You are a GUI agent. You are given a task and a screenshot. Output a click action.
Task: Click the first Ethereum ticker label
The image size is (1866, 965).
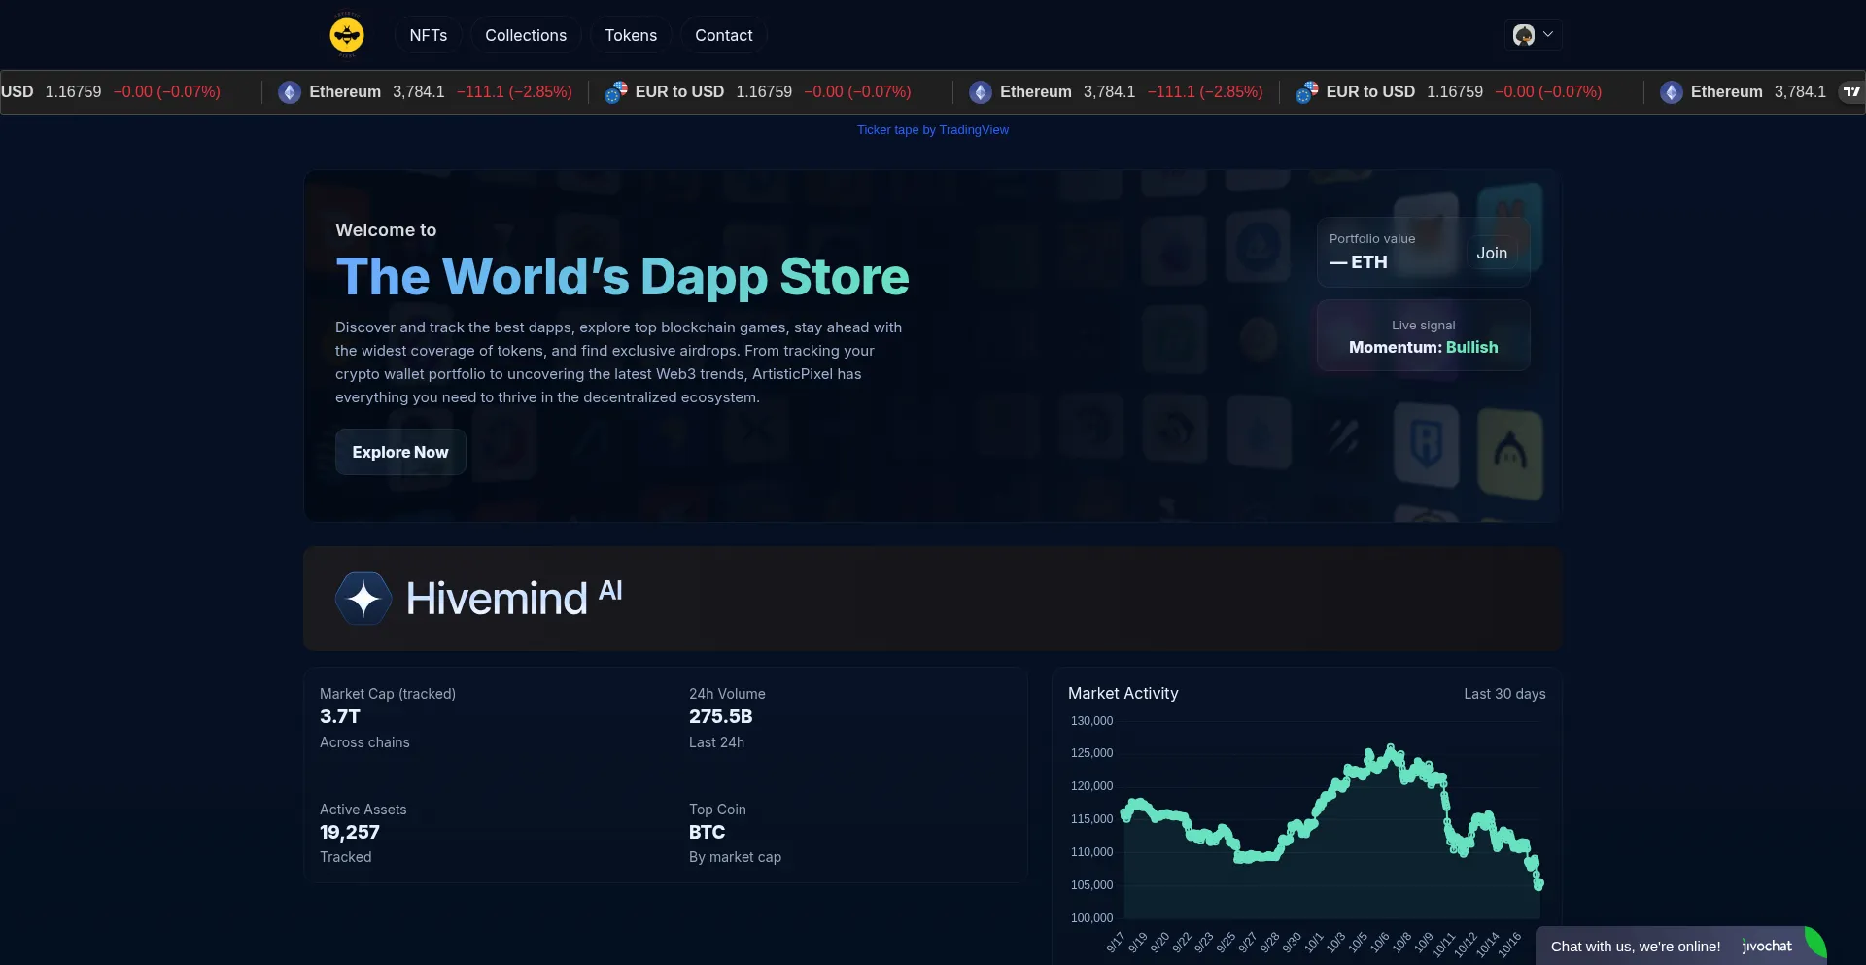pyautogui.click(x=345, y=91)
